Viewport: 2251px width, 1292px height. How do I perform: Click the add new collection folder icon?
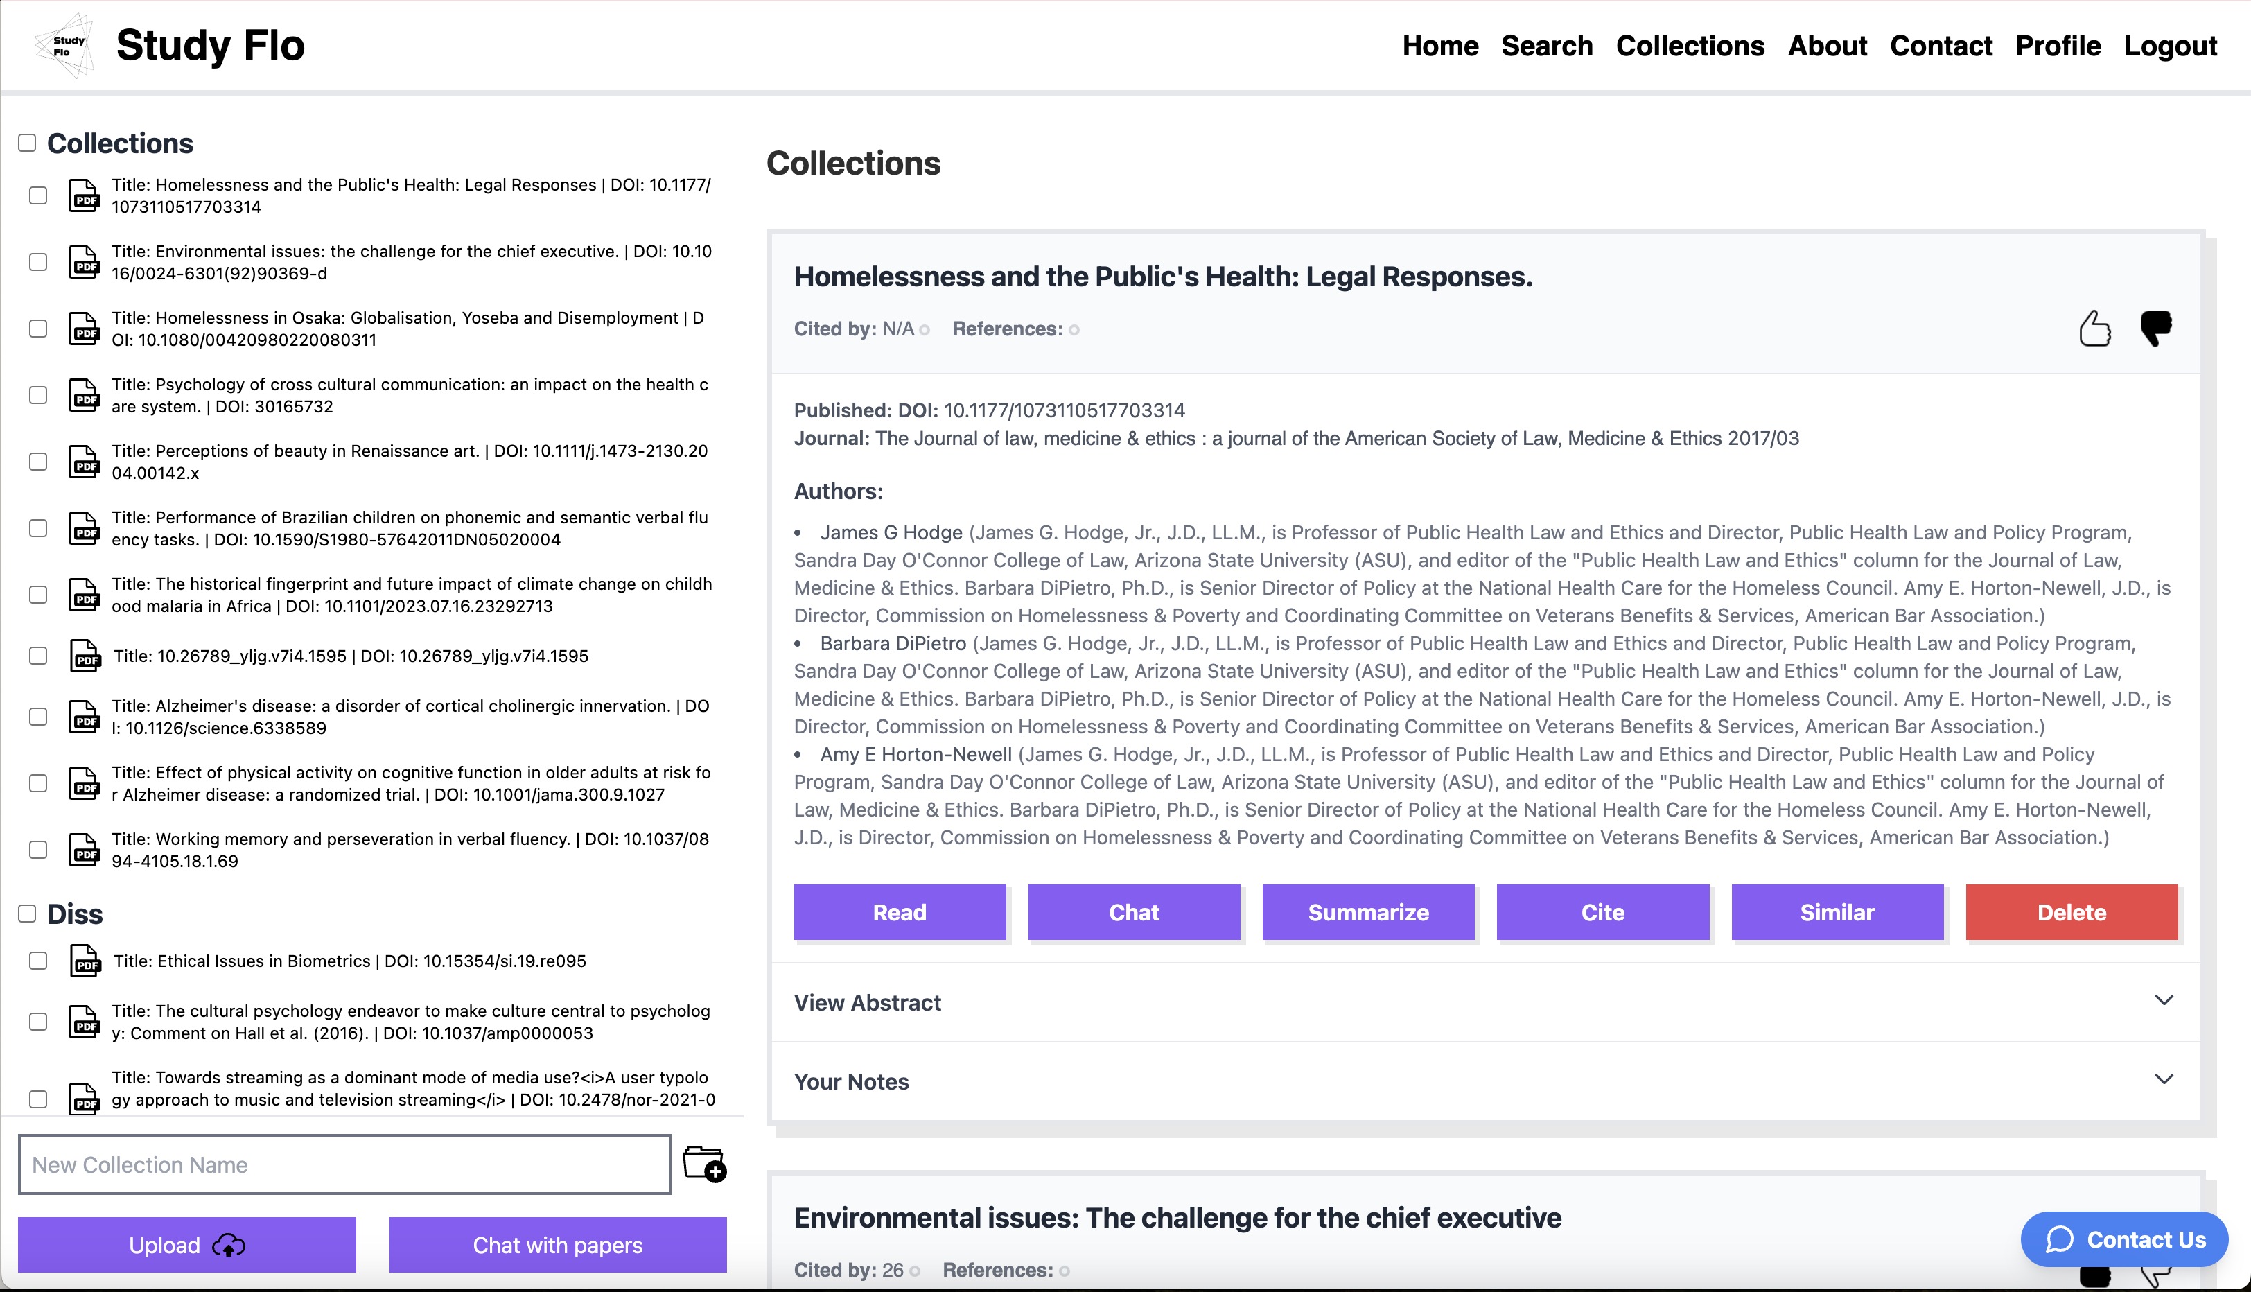click(705, 1163)
